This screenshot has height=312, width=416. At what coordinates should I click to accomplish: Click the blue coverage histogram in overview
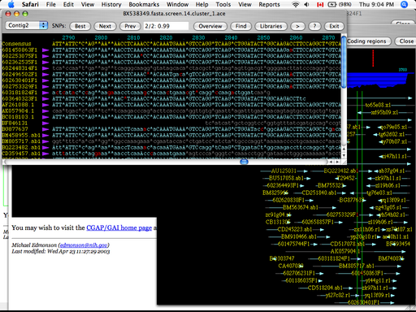tap(378, 80)
